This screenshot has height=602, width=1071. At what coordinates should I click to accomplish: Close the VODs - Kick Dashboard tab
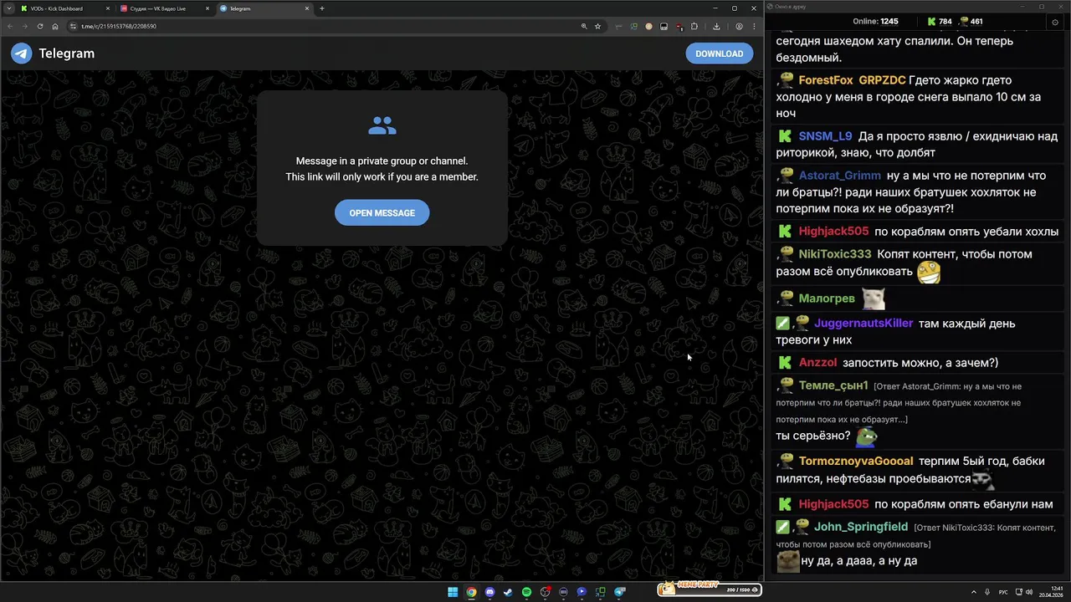(x=108, y=8)
